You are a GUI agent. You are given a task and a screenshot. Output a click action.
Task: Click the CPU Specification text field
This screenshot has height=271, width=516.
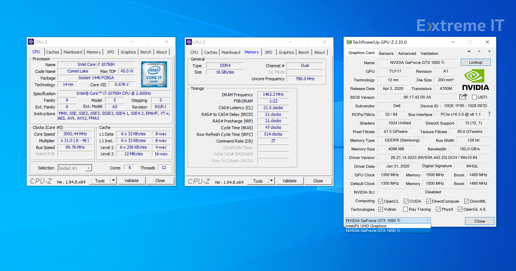pos(114,93)
